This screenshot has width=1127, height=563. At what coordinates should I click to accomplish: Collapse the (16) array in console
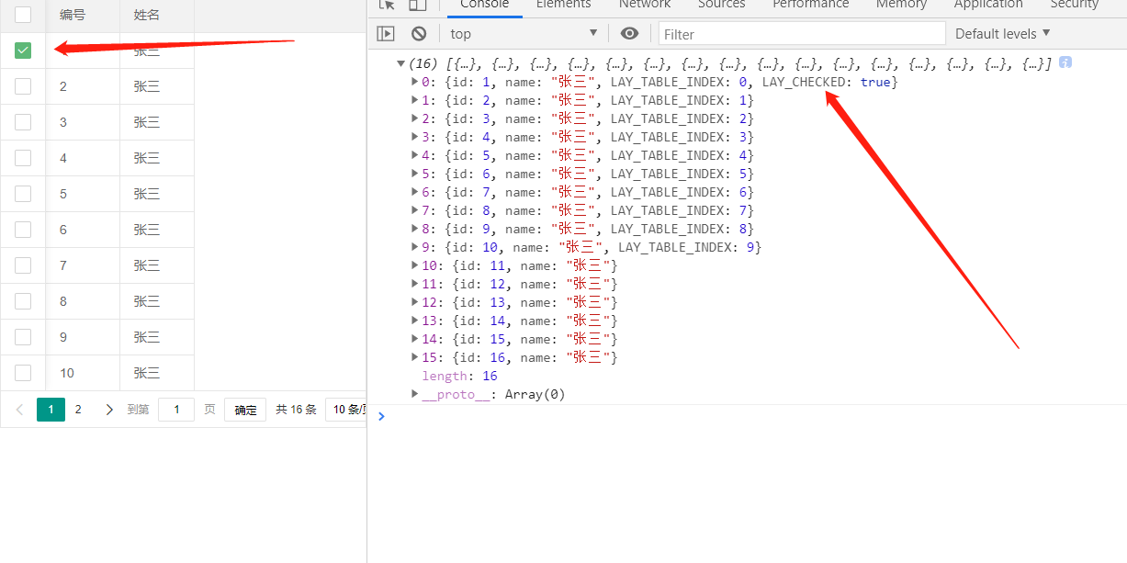(x=400, y=63)
